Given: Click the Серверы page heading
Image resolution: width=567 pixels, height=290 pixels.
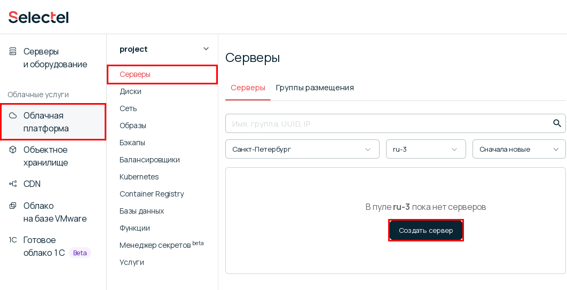Looking at the screenshot, I should click(x=253, y=58).
